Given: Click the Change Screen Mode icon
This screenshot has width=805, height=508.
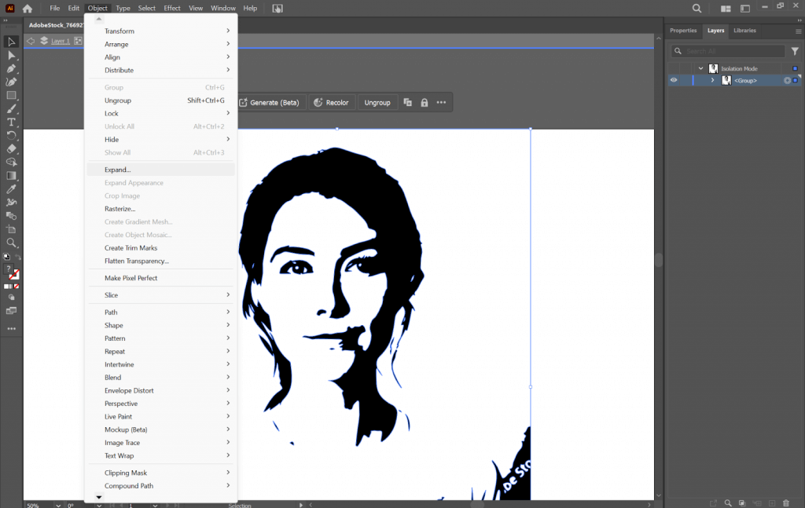Looking at the screenshot, I should pos(11,311).
